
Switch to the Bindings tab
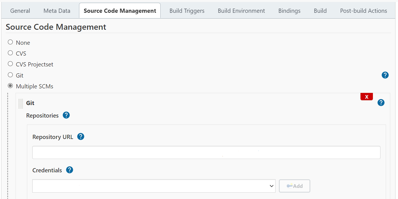coord(289,11)
